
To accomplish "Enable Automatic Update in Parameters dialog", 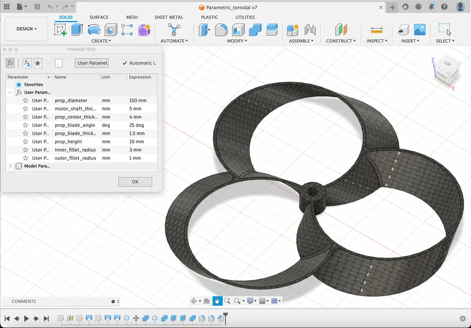I will (124, 63).
